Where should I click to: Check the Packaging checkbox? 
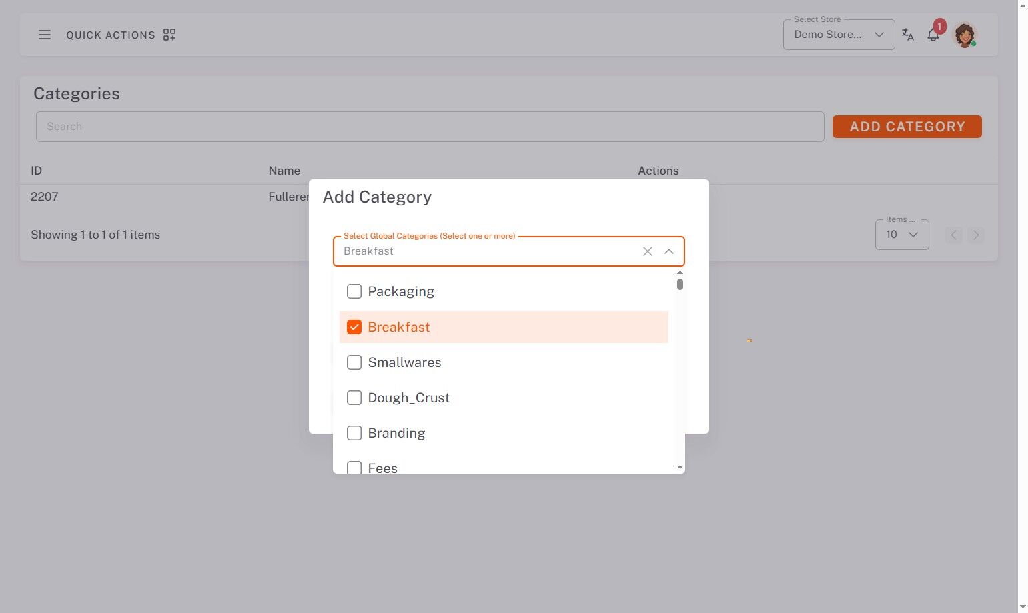pos(354,291)
